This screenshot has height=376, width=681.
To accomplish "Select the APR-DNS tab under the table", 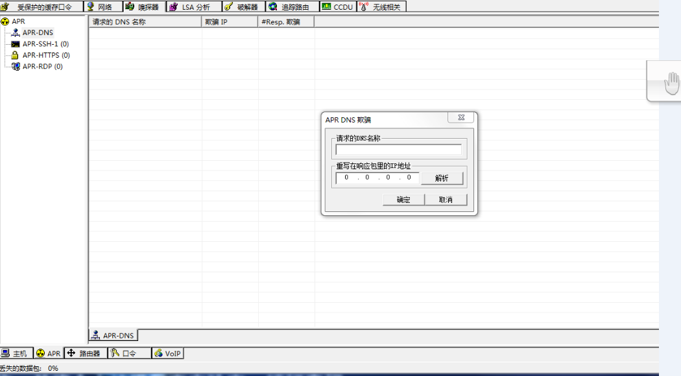I will tap(113, 336).
